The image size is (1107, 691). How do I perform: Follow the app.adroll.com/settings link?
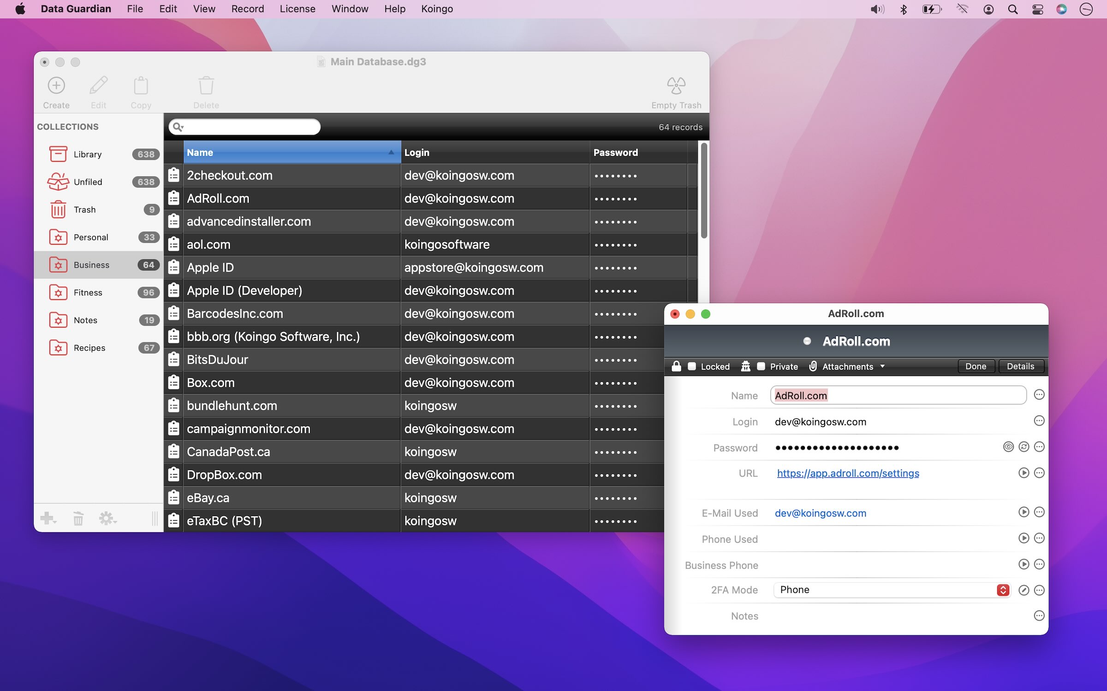coord(847,473)
